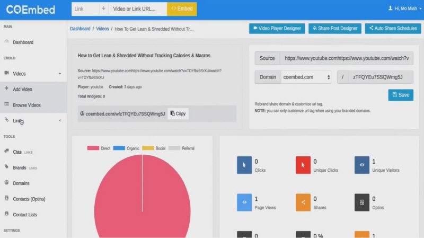Go to Dashboard breadcrumb link
424x238 pixels.
click(80, 29)
